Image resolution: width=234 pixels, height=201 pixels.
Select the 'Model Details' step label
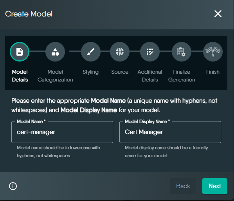(20, 76)
